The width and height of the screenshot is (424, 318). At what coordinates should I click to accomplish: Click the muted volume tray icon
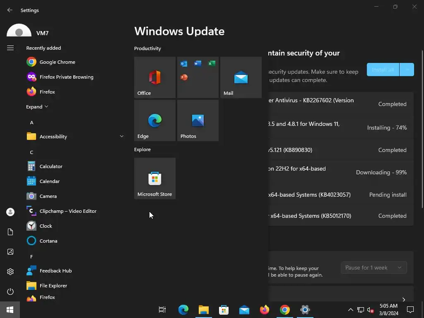[371, 310]
